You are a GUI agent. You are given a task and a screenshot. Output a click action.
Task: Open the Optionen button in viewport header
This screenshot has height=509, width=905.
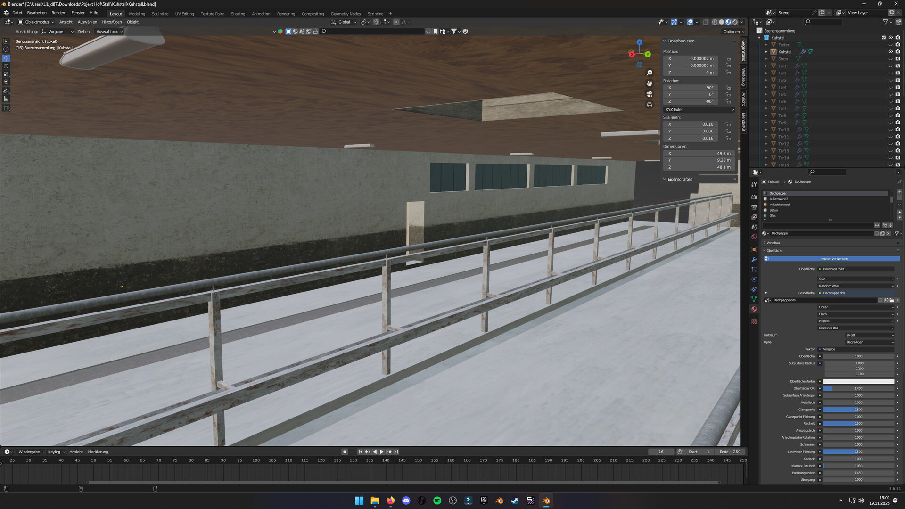[733, 32]
